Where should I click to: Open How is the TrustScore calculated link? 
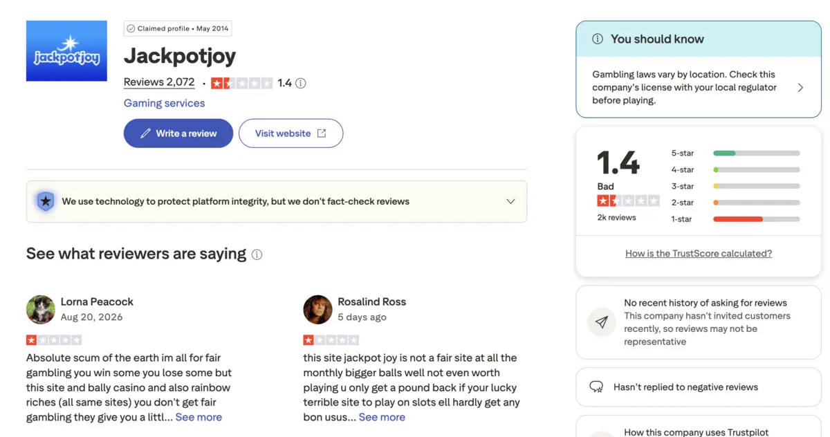(699, 254)
